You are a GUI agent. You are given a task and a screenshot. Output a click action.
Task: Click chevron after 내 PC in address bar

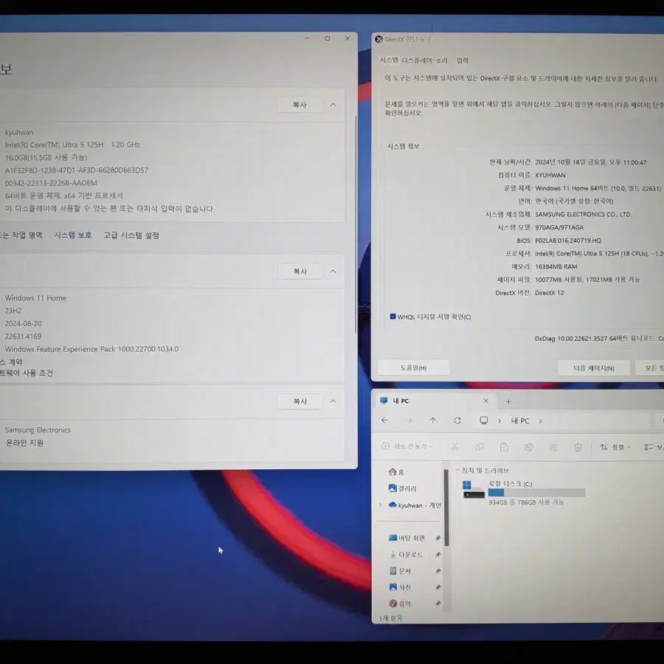(540, 421)
